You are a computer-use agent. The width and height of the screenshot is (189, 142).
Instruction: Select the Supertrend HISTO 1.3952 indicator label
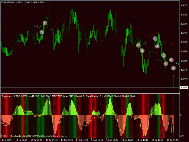[x=14, y=96]
